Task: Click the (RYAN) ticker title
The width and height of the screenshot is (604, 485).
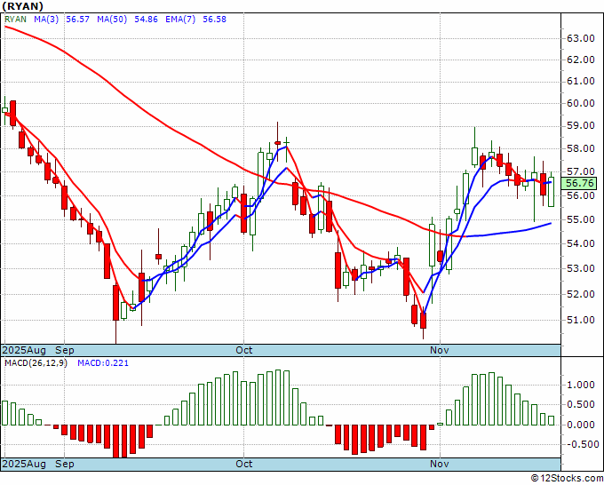Action: coord(23,6)
